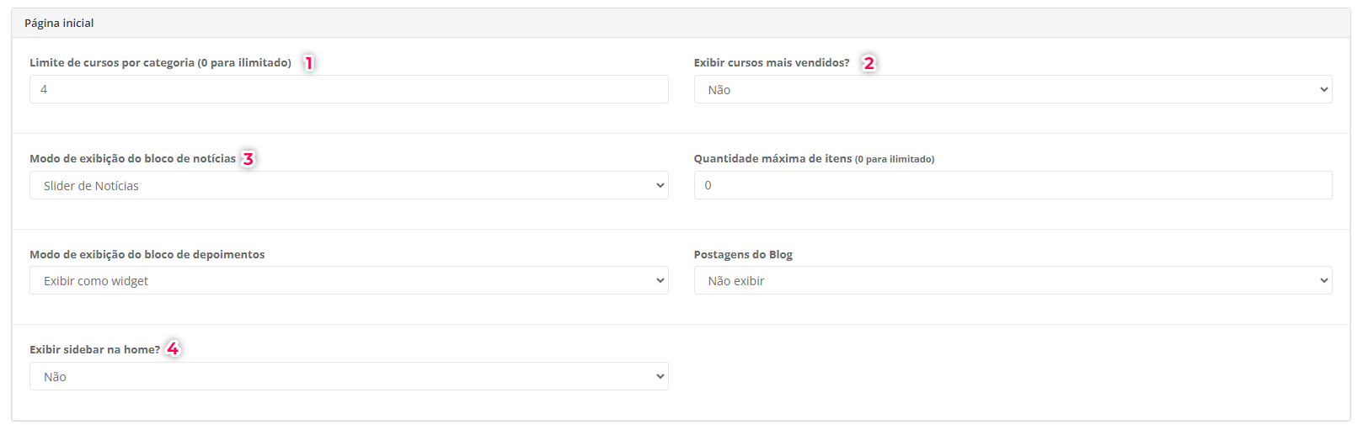Click the pink number 1 annotation marker
Screen dimensions: 1363x430
coord(309,63)
